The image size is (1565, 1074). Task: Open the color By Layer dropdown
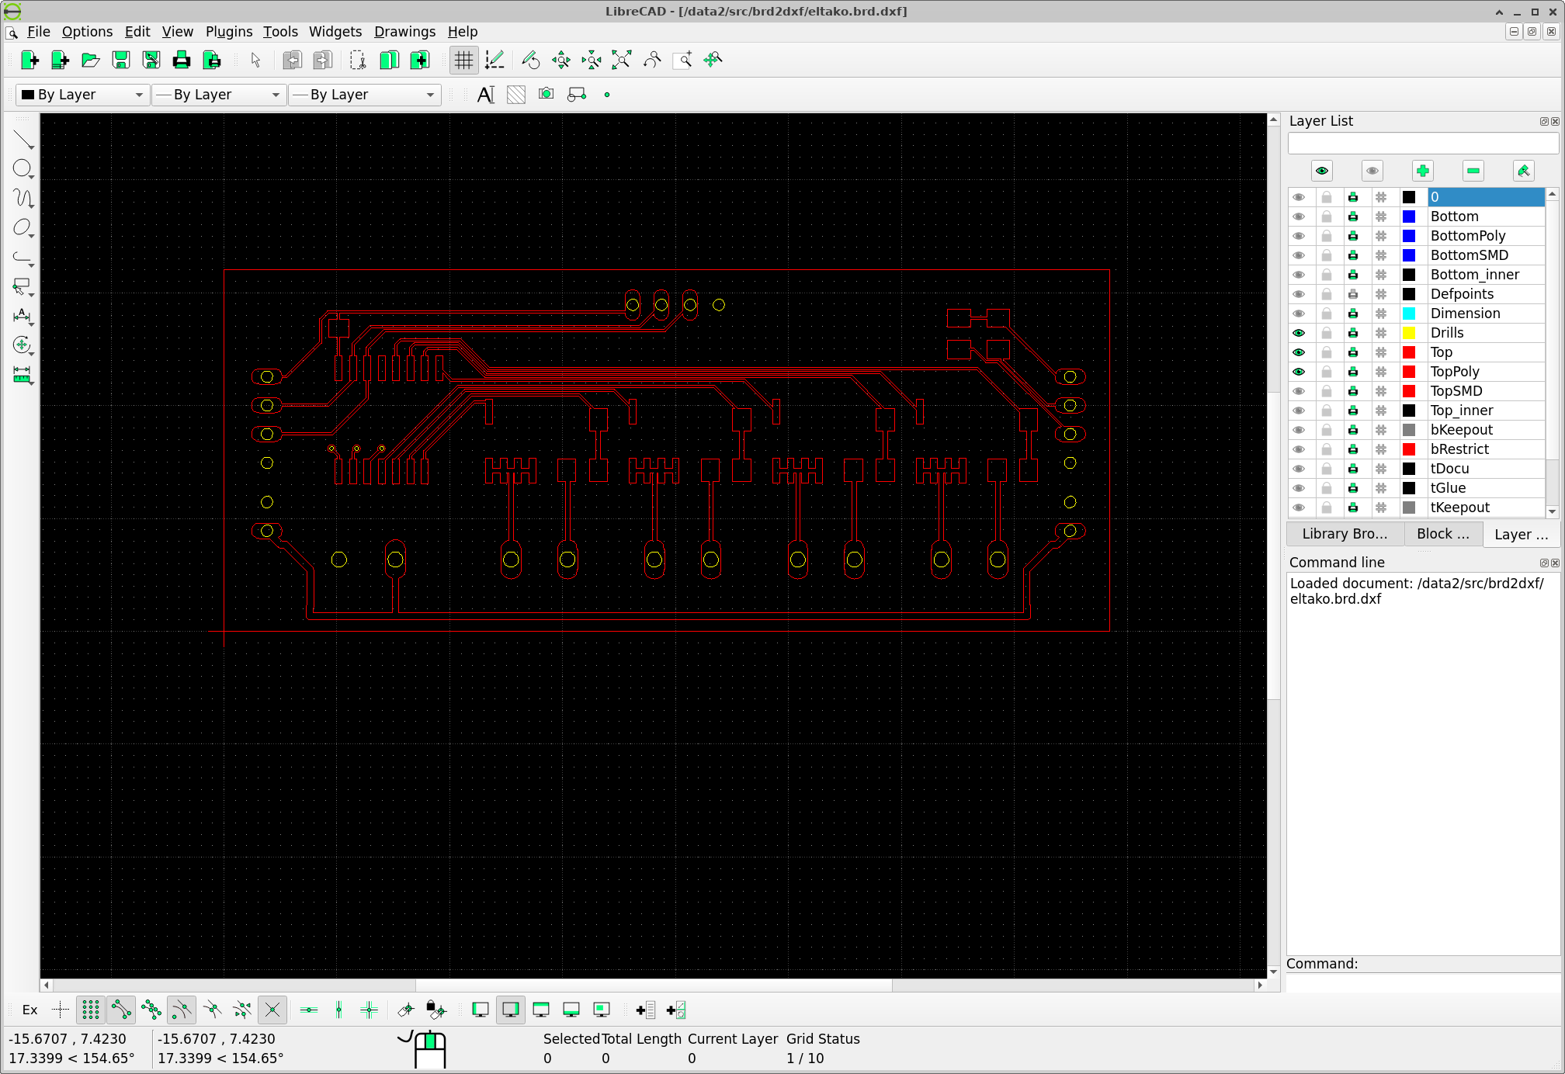(82, 95)
